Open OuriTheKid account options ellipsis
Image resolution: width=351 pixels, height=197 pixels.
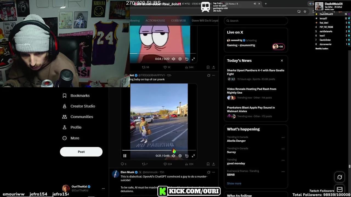103,189
